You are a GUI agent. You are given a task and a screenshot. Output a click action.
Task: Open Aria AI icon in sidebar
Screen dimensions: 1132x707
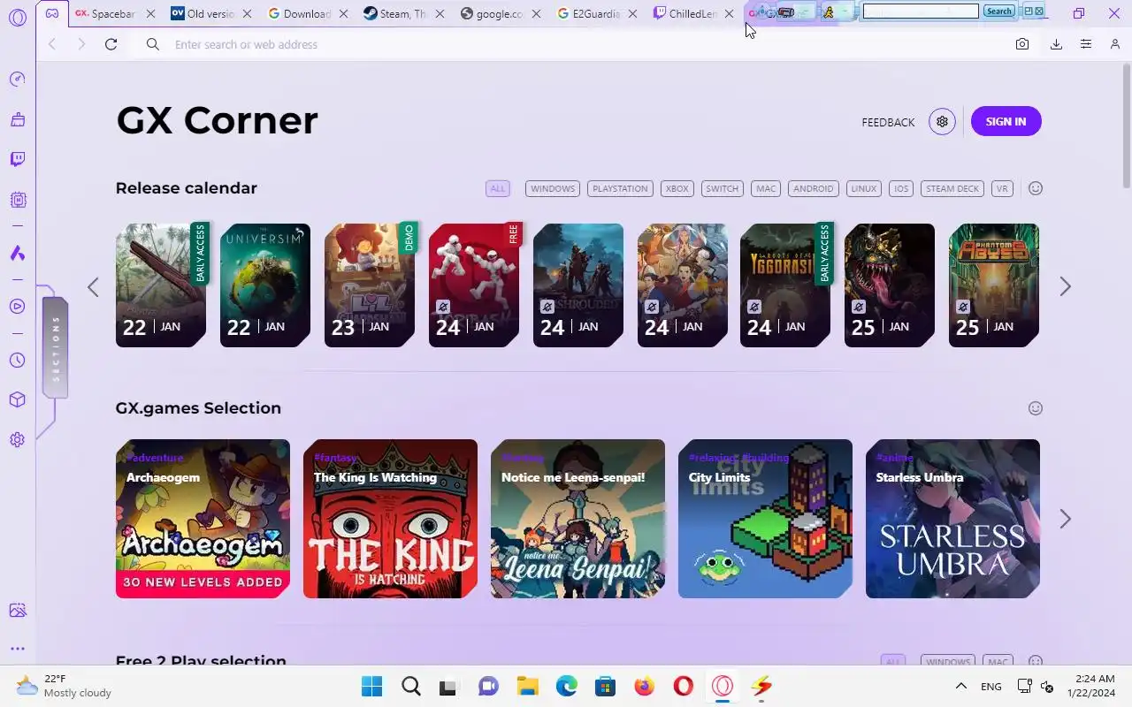coord(17,254)
